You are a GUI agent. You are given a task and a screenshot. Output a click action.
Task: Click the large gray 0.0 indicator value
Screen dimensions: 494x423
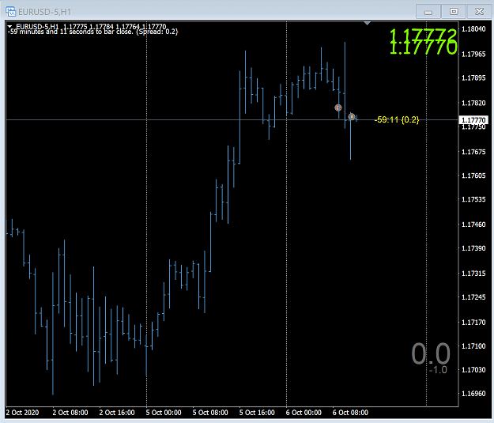pyautogui.click(x=431, y=353)
